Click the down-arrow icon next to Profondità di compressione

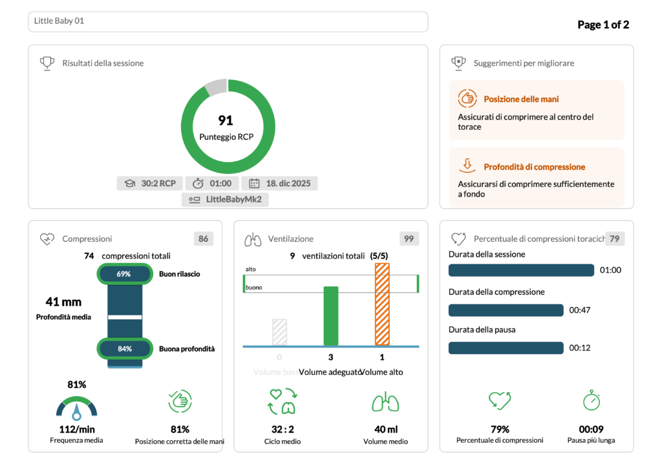coord(467,165)
